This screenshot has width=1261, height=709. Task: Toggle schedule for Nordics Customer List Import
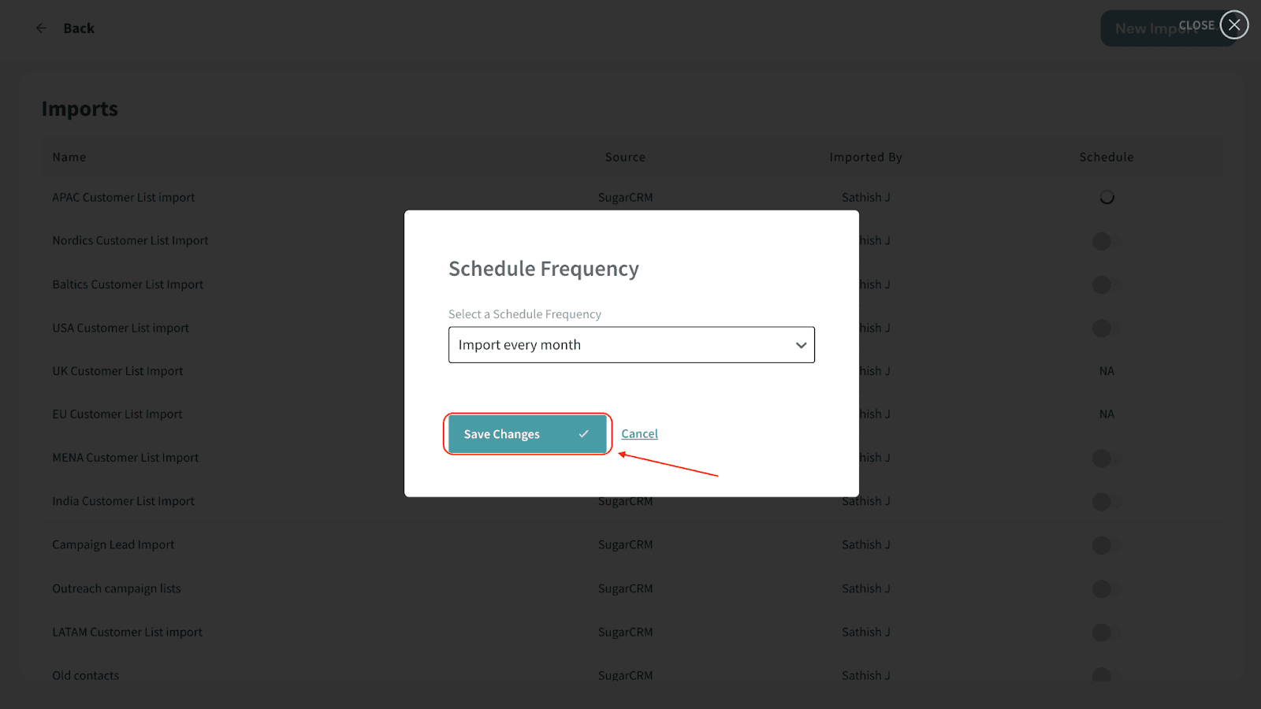1105,241
